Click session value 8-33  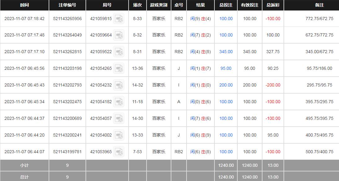point(138,19)
